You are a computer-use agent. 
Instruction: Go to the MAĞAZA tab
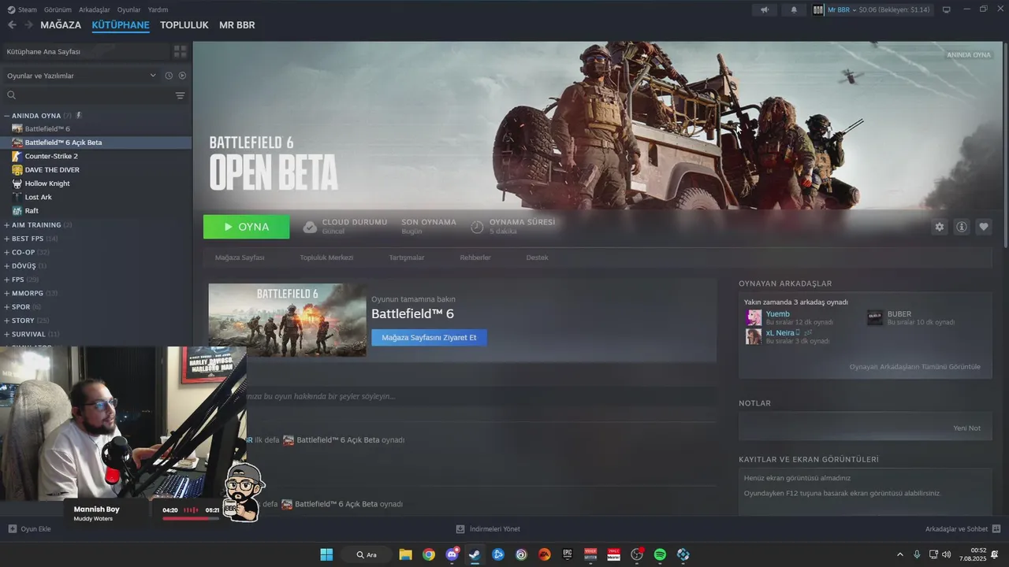point(61,25)
